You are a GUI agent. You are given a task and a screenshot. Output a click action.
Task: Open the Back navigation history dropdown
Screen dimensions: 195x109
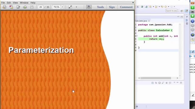[x=168, y=7]
